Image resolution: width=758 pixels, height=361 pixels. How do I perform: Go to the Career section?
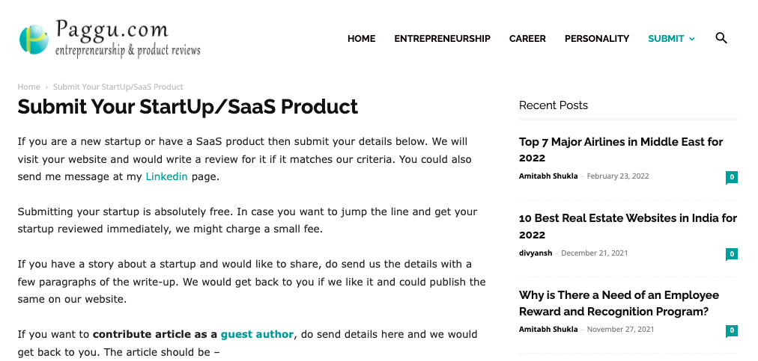coord(527,39)
